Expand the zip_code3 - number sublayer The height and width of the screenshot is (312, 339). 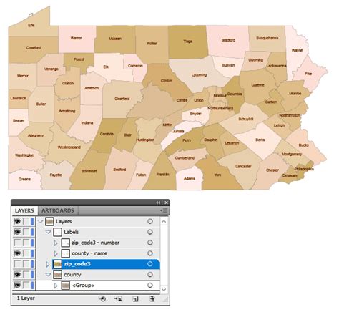tap(56, 243)
